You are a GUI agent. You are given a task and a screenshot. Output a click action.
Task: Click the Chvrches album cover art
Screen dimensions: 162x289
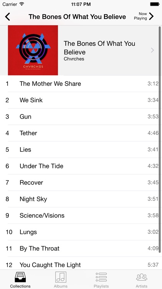tap(33, 50)
